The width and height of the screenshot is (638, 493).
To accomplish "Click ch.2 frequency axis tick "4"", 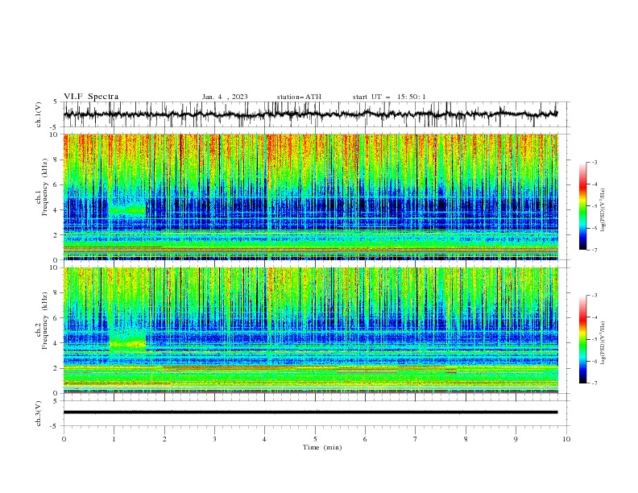I will pyautogui.click(x=56, y=343).
